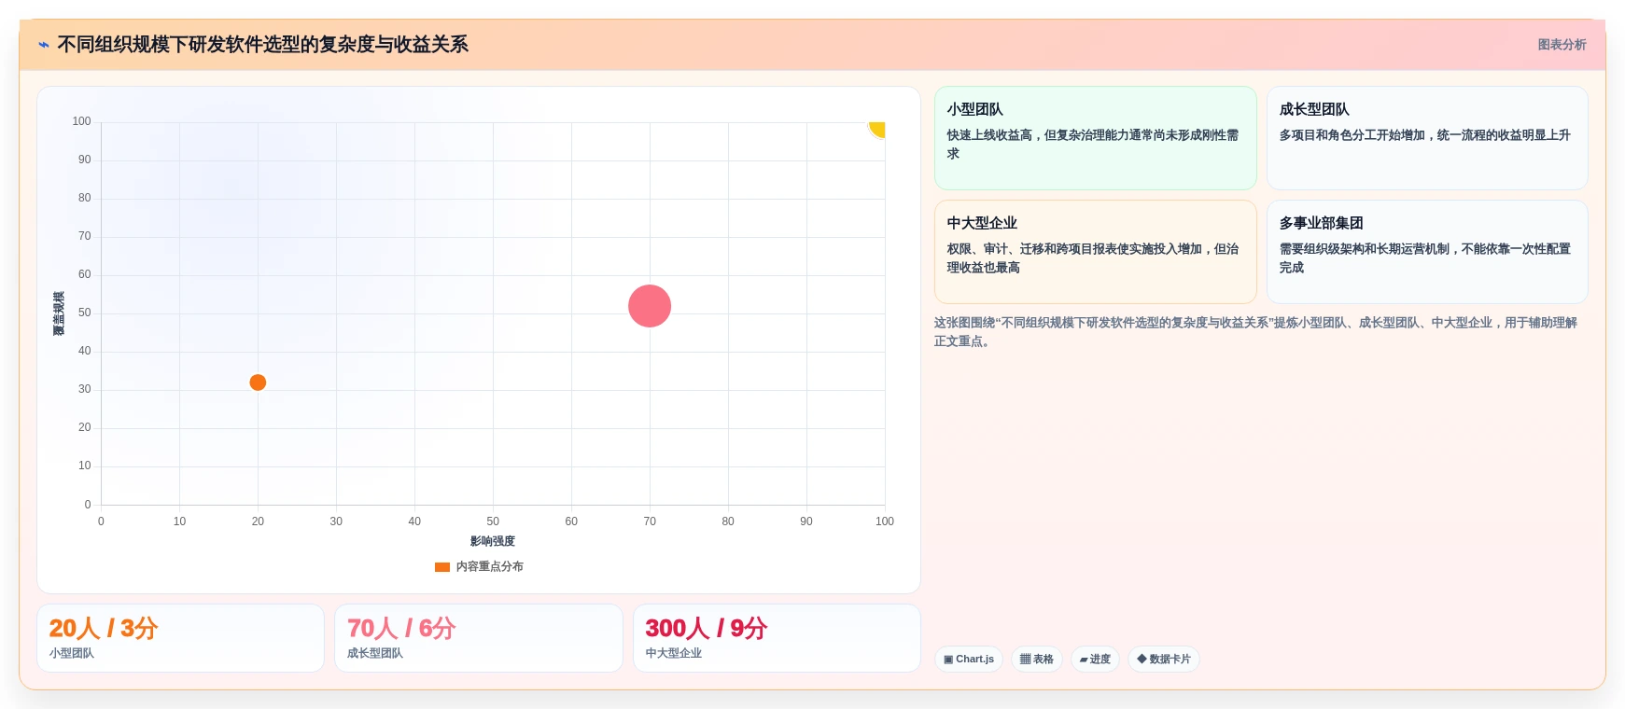Click the 100 tick on the y-axis
Screen dimensions: 1625x709
82,121
